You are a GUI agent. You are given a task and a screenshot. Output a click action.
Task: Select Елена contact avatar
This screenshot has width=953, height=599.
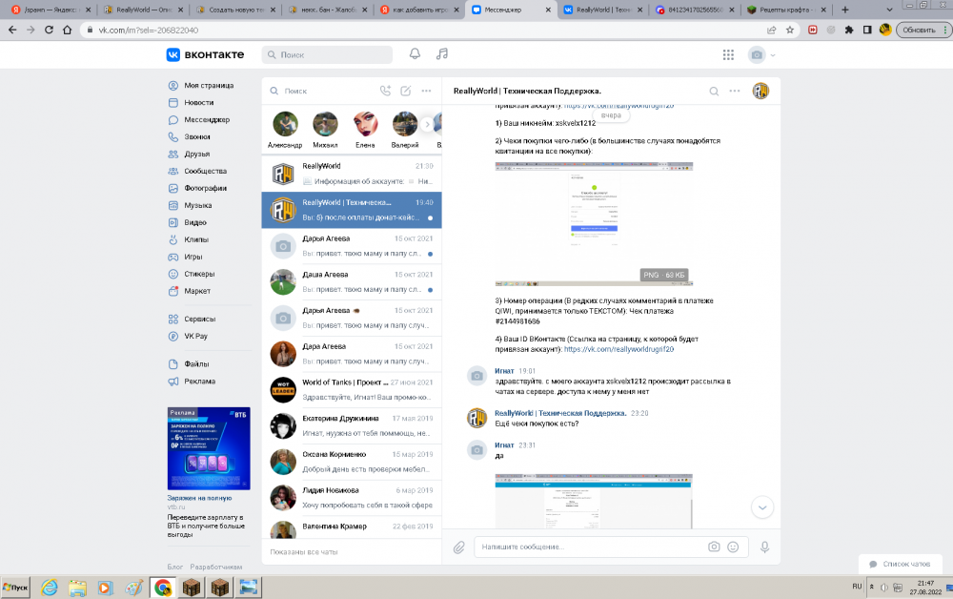point(365,124)
